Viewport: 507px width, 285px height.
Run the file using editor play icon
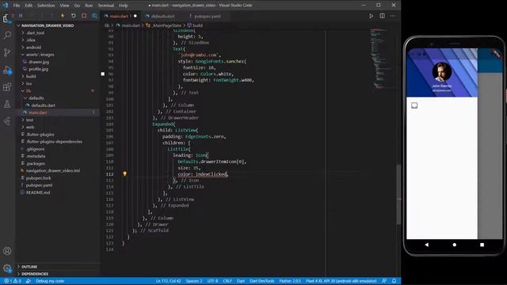[x=372, y=16]
